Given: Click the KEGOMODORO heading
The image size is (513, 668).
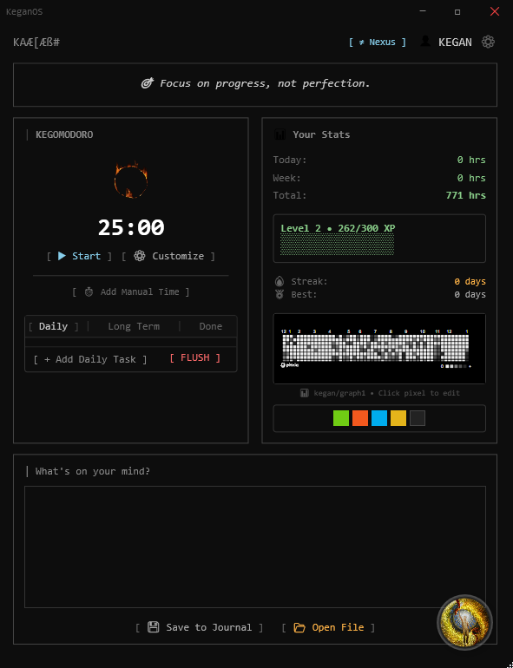Looking at the screenshot, I should 64,134.
